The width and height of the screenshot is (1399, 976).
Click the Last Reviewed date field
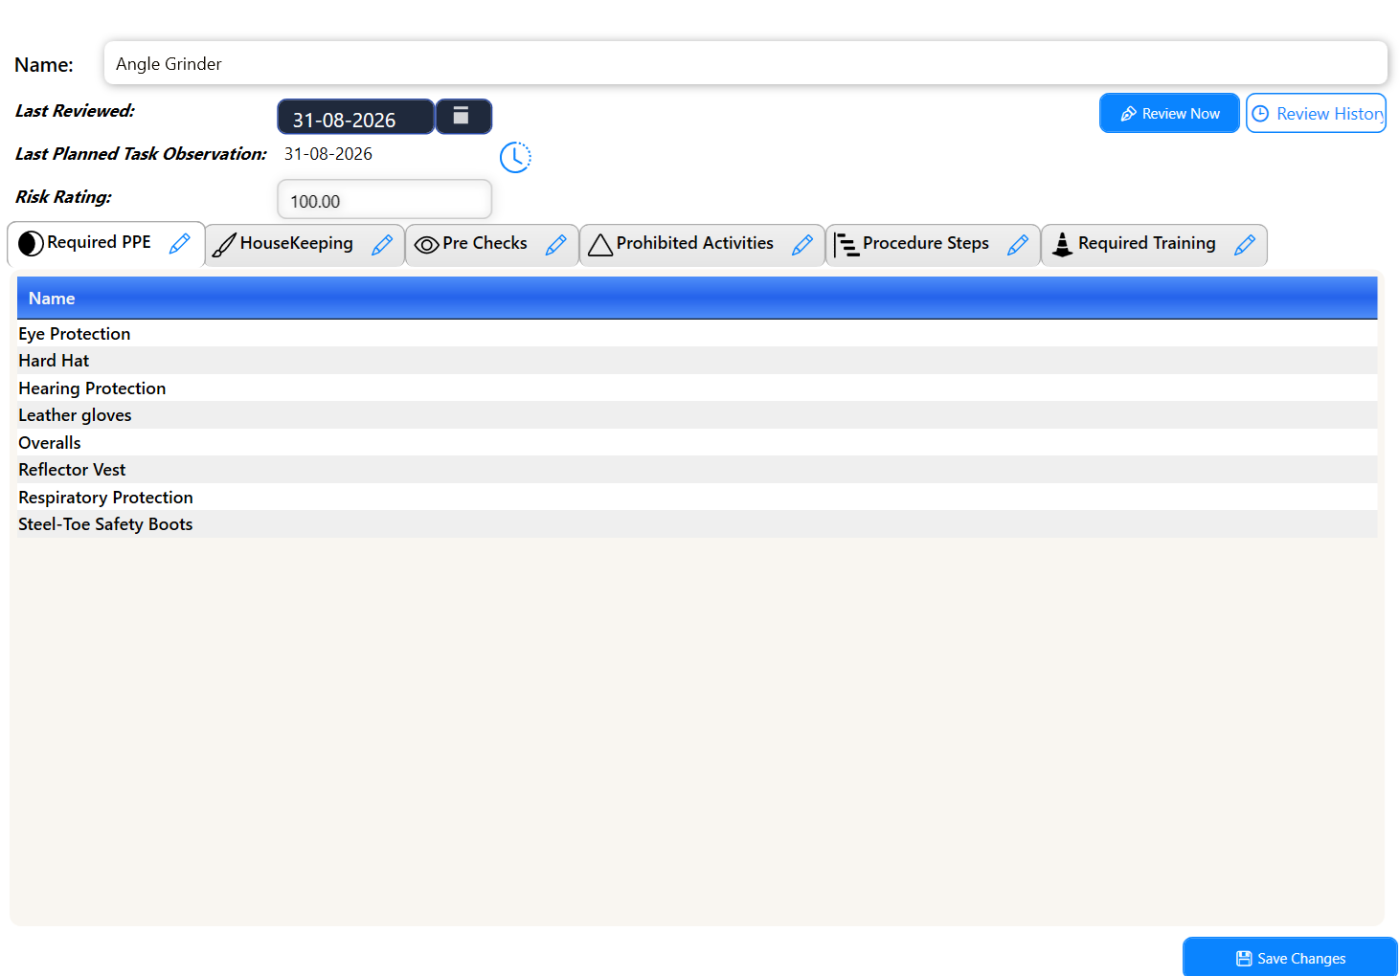[355, 117]
